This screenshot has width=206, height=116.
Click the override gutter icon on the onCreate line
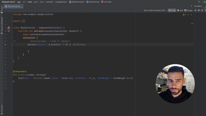pos(9,31)
